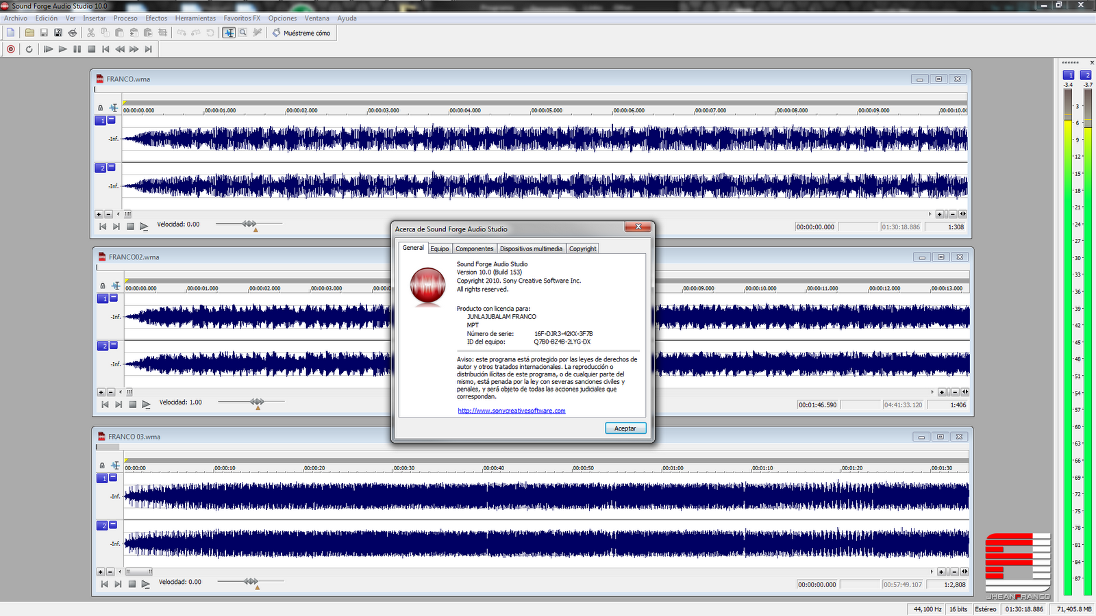
Task: Open the Proceso menu
Action: pyautogui.click(x=125, y=18)
